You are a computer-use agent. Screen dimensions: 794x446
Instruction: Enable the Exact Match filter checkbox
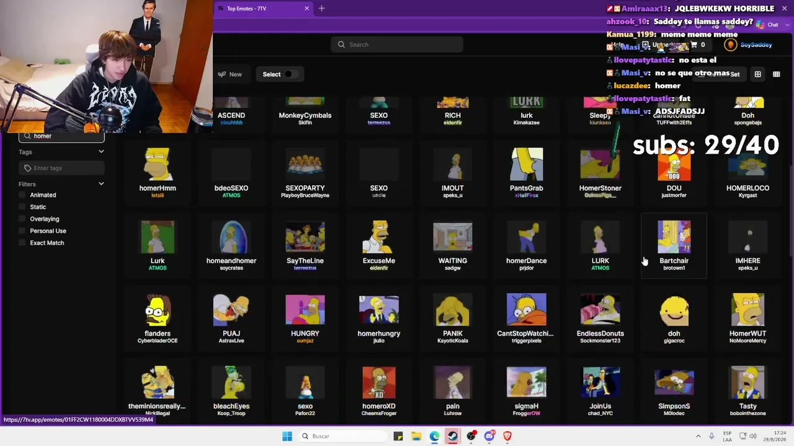(x=24, y=243)
